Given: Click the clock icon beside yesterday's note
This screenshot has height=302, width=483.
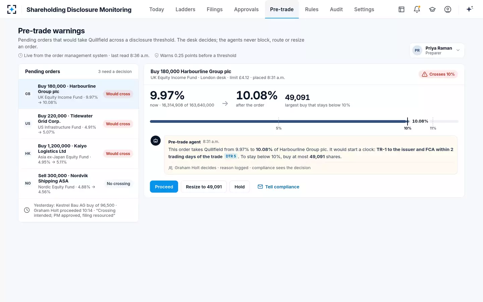Looking at the screenshot, I should (27, 210).
